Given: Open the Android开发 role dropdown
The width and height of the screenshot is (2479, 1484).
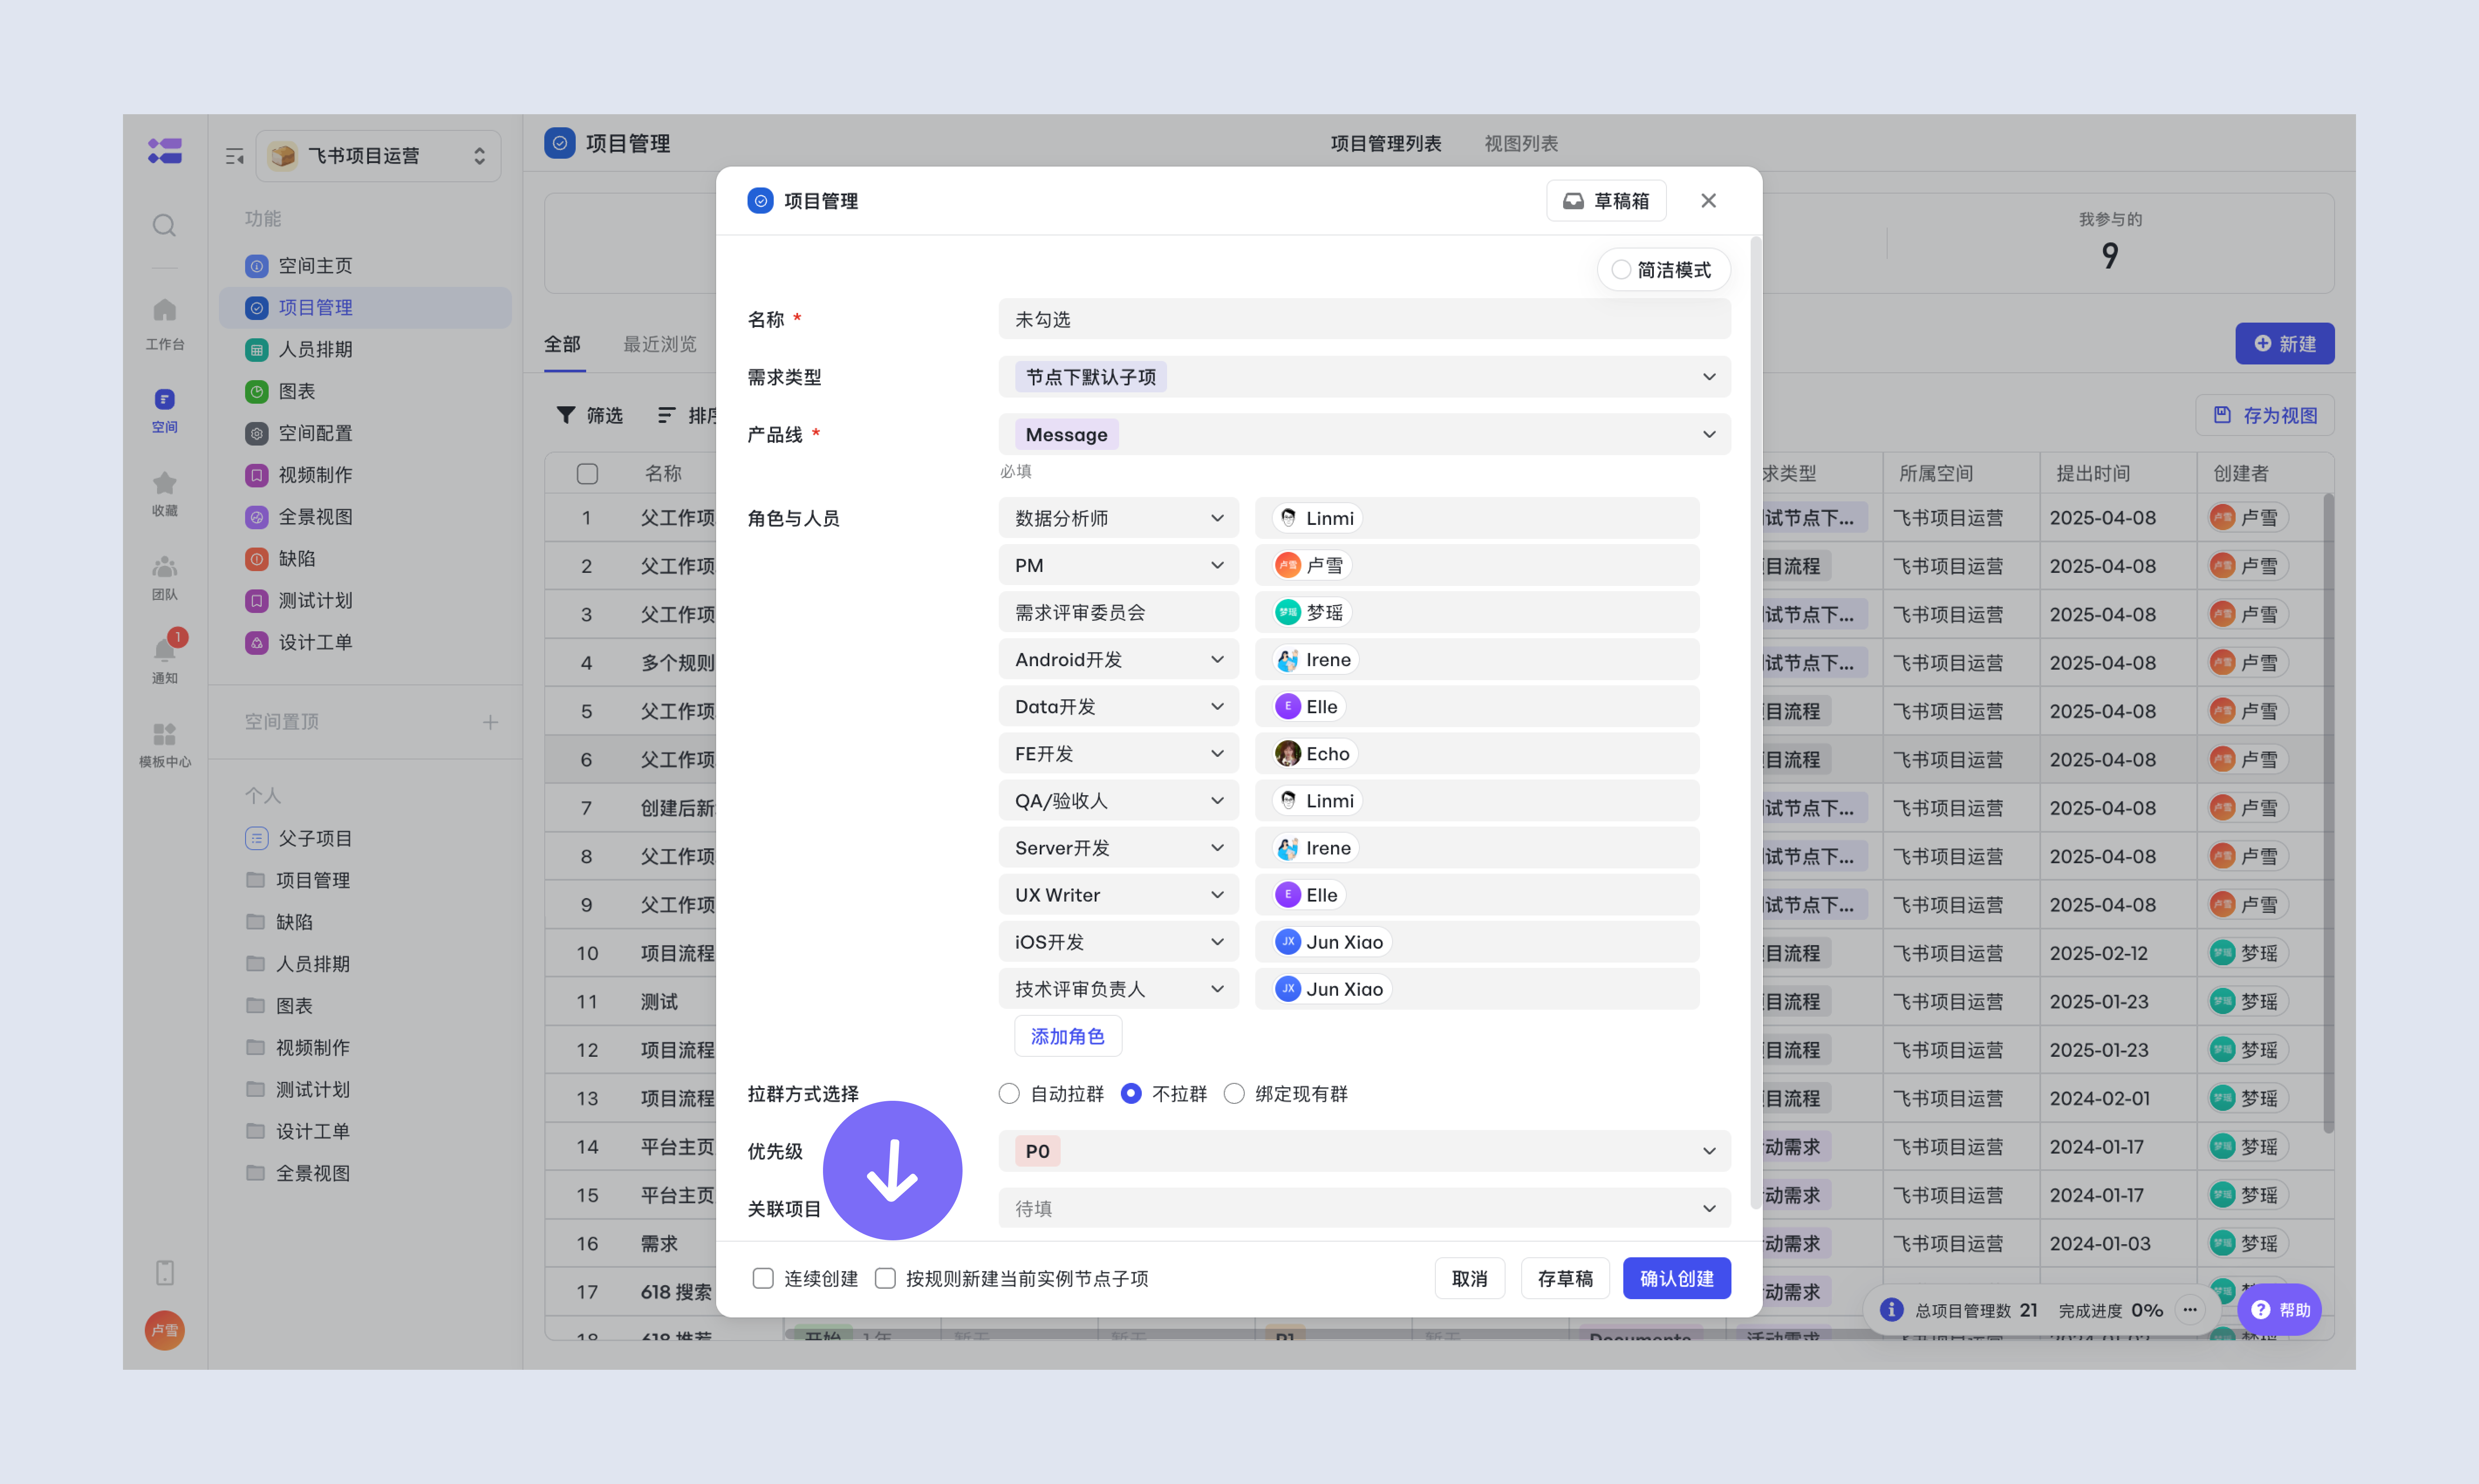Looking at the screenshot, I should point(1118,660).
